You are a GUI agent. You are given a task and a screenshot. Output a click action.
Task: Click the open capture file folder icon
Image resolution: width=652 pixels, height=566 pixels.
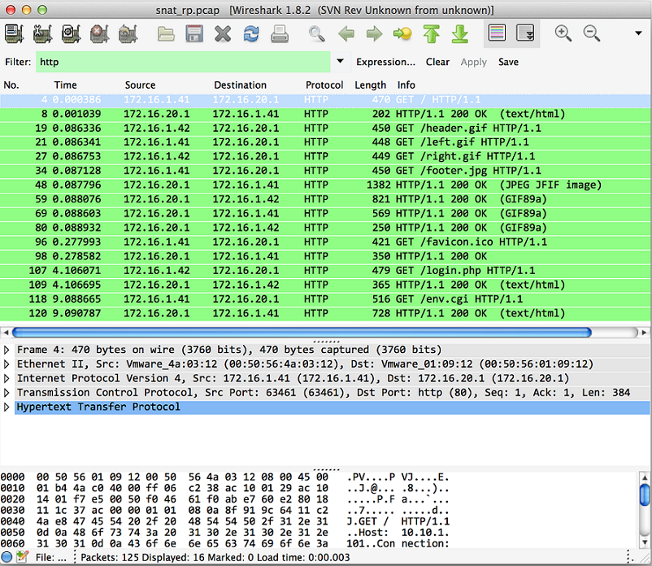pos(166,34)
